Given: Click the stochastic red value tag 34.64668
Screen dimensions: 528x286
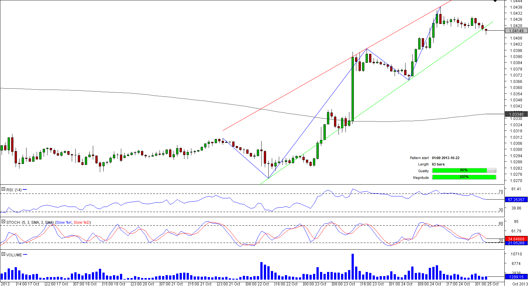Looking at the screenshot, I should [x=516, y=239].
